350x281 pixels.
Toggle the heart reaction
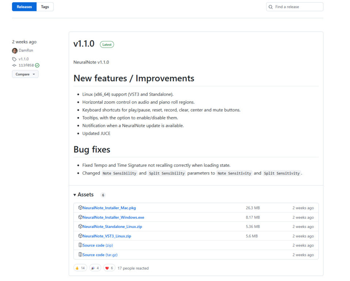coord(109,268)
